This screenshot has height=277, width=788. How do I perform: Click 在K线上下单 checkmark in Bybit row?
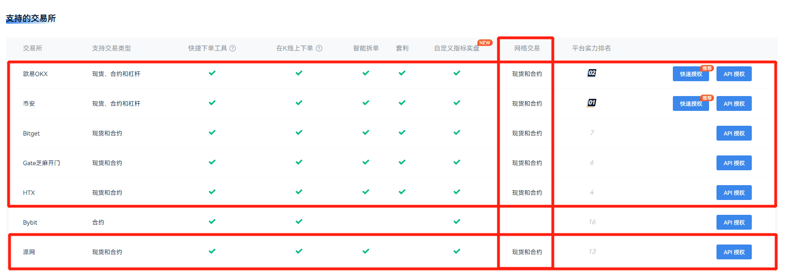pyautogui.click(x=299, y=222)
